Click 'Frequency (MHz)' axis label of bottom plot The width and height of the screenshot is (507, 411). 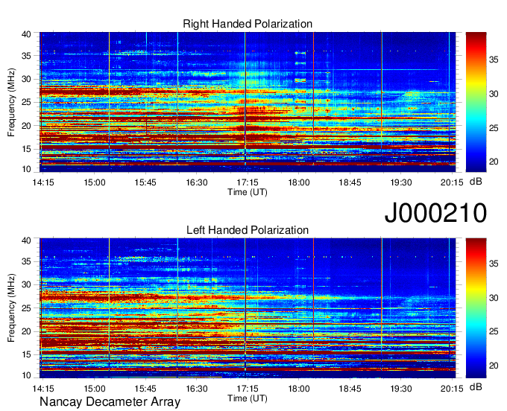(11, 308)
